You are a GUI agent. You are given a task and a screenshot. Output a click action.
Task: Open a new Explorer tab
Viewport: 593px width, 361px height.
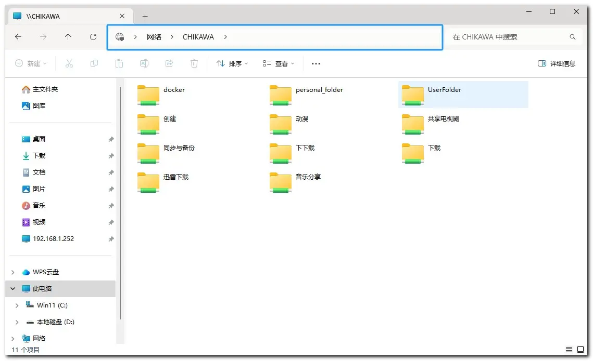point(145,16)
